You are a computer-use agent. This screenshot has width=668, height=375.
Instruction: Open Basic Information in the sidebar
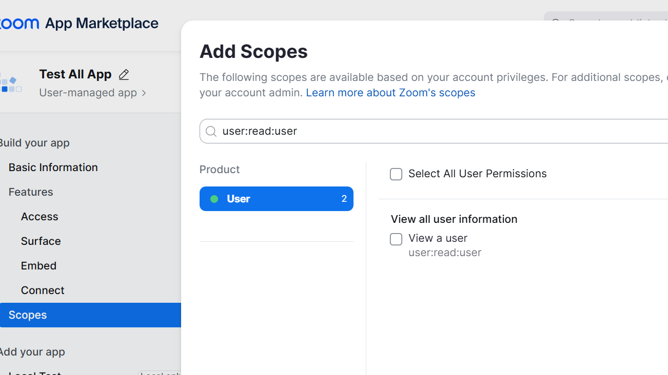53,168
